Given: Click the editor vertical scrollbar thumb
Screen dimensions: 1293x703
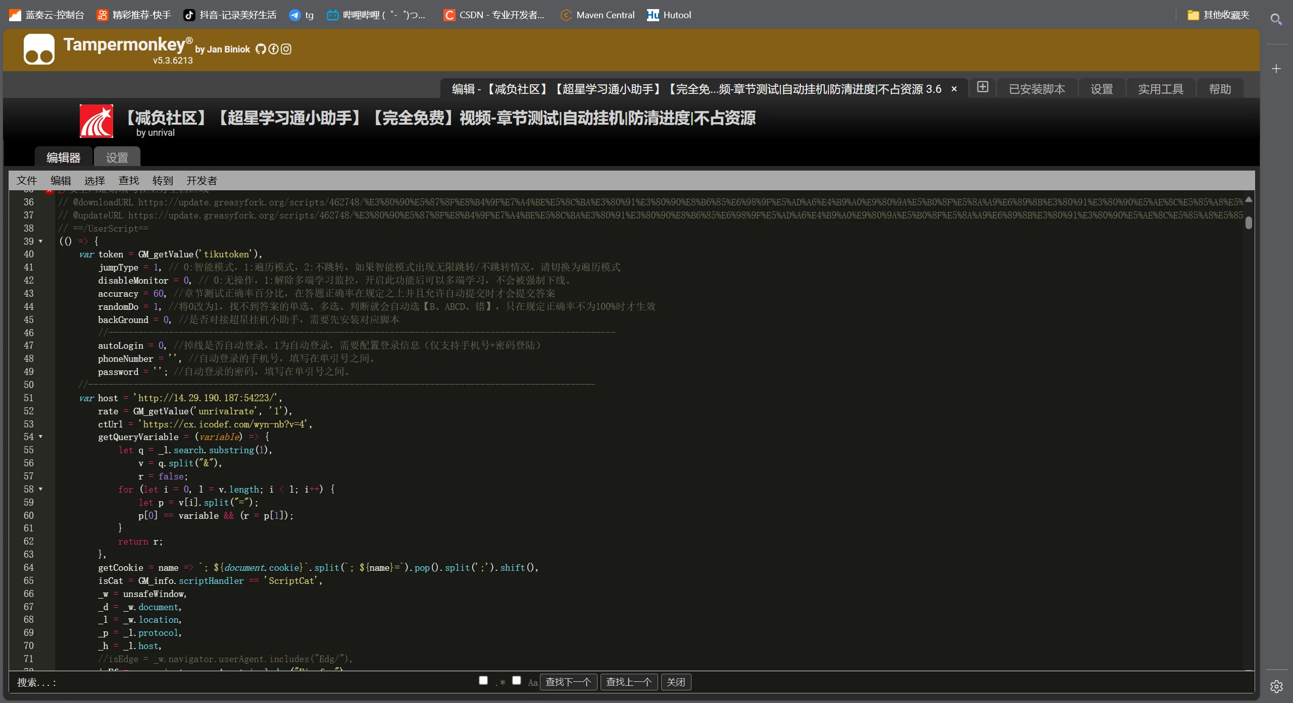Looking at the screenshot, I should (x=1249, y=223).
